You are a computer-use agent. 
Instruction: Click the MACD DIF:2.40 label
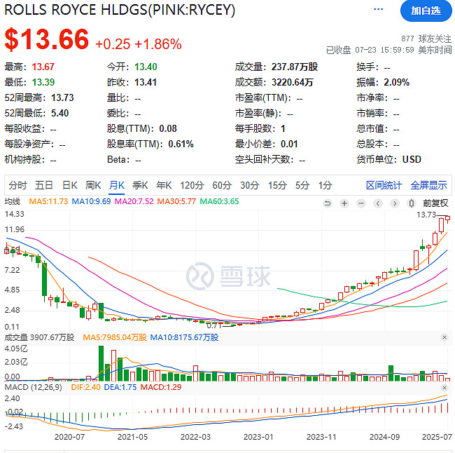click(x=85, y=387)
